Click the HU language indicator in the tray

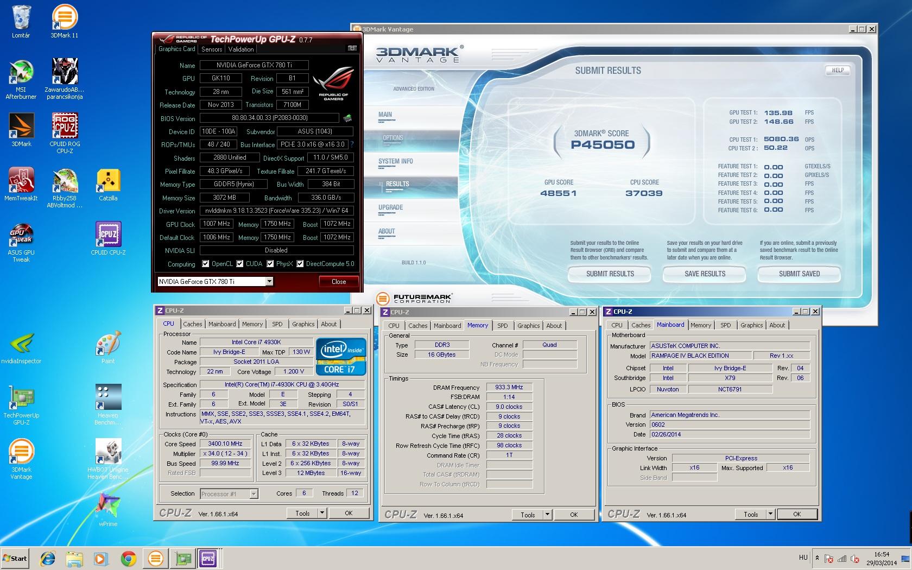point(803,558)
